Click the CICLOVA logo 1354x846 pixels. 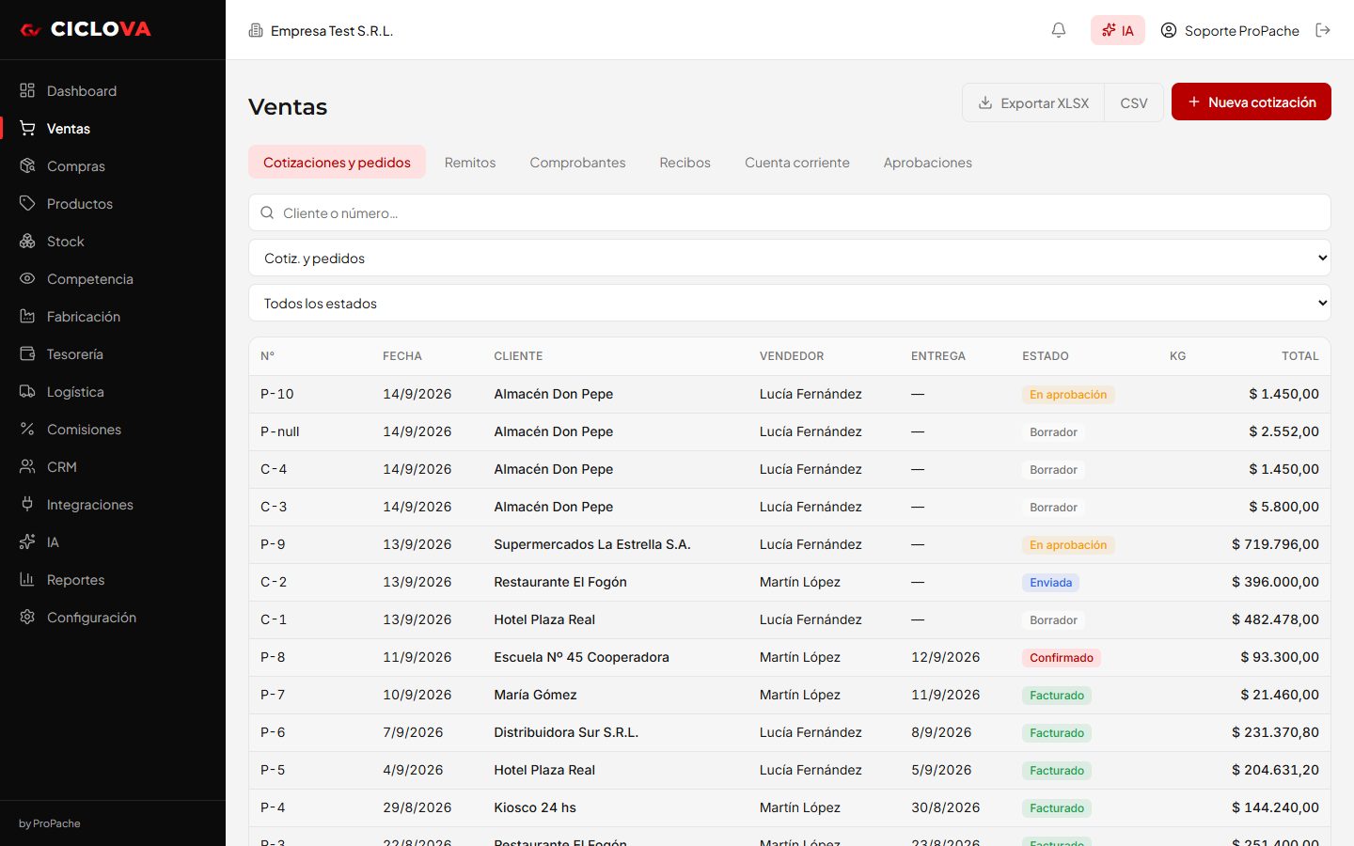[x=86, y=29]
